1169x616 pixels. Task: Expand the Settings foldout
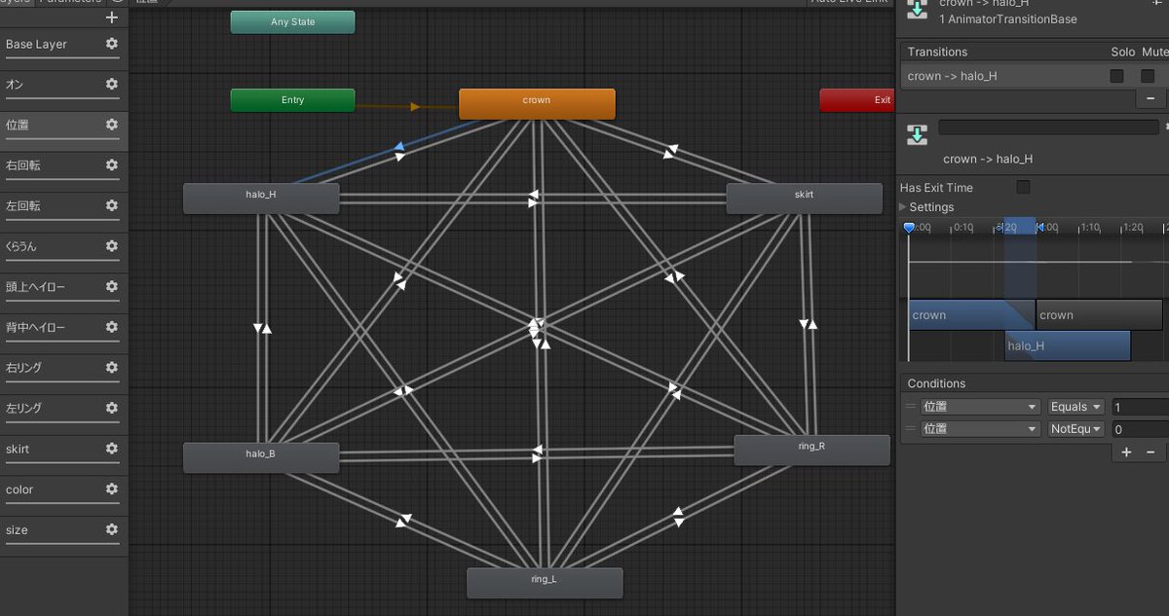(902, 207)
